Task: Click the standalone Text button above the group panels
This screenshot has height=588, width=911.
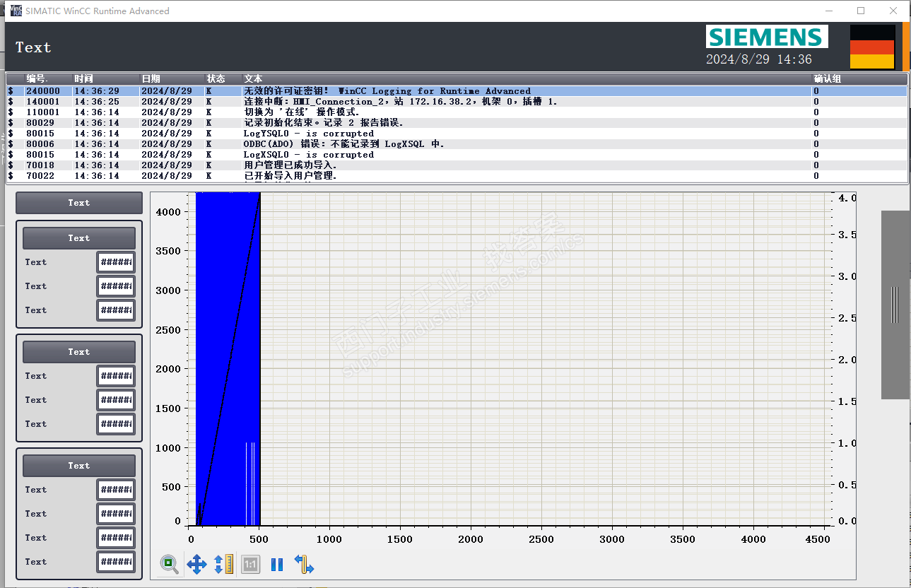Action: 79,203
